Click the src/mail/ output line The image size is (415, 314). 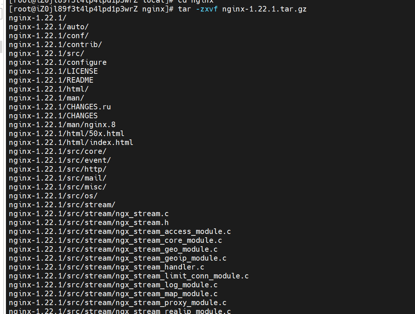[x=58, y=178]
